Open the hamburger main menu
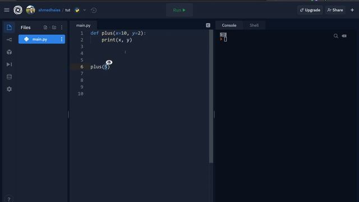Image resolution: width=359 pixels, height=202 pixels. (7, 10)
